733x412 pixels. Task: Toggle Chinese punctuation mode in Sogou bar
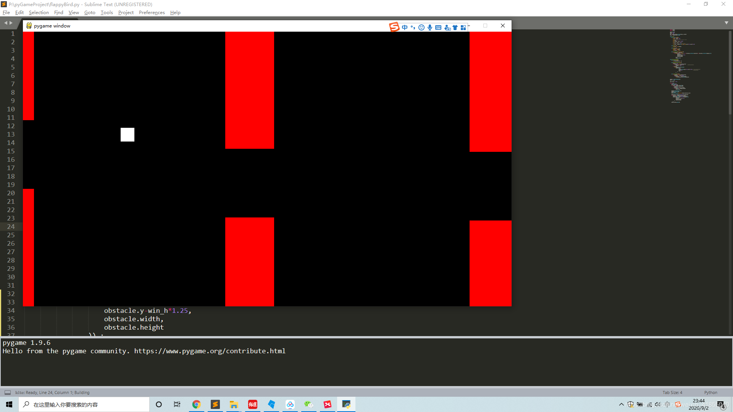click(x=413, y=27)
